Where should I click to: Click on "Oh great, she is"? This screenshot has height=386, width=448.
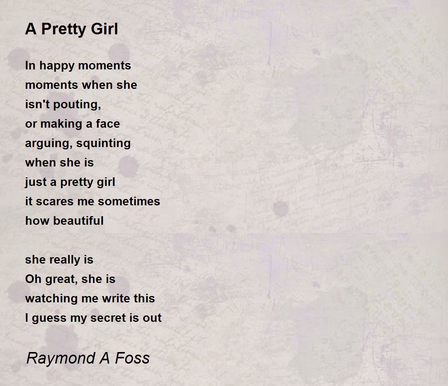click(70, 279)
